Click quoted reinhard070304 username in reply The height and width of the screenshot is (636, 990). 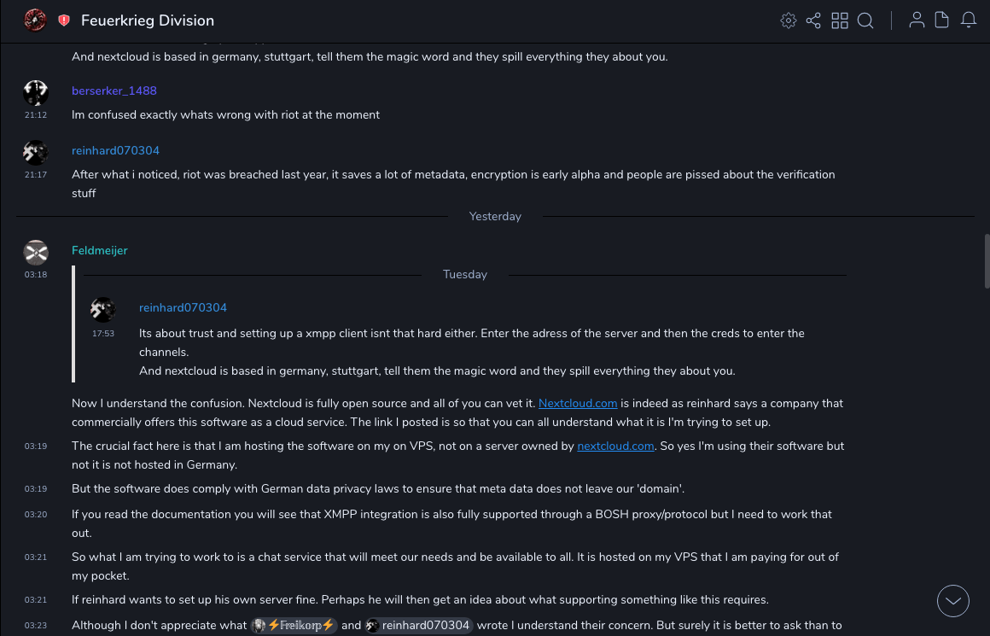[183, 307]
